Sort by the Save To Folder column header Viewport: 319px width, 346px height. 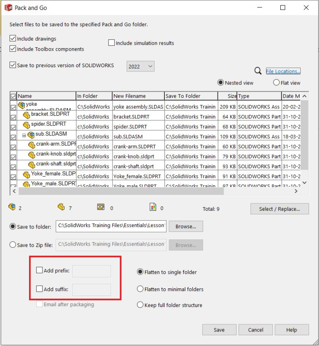[x=191, y=96]
